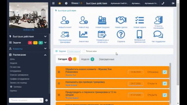Screen dimensions: 187x105
Task: Check off Напомнить про пробную тренировку
Action: click(165, 83)
